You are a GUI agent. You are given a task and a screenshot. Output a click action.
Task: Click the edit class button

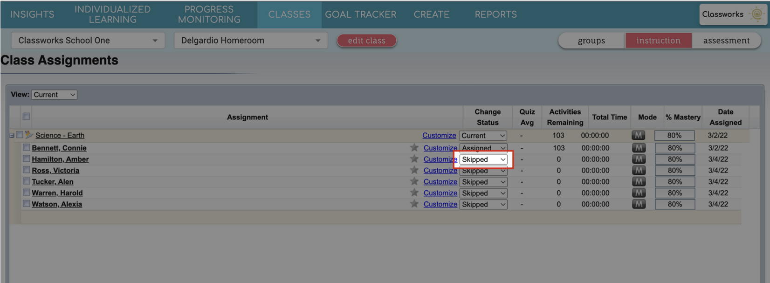367,41
